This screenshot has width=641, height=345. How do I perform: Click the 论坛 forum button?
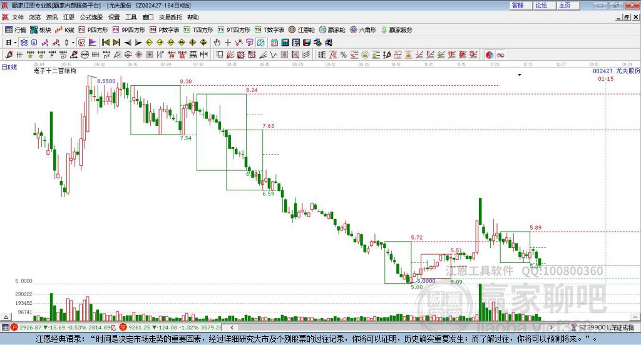pyautogui.click(x=545, y=5)
